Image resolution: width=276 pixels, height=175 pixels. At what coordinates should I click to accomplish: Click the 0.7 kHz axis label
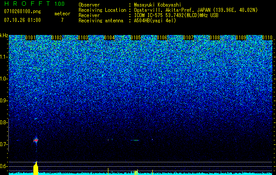pyautogui.click(x=4, y=144)
